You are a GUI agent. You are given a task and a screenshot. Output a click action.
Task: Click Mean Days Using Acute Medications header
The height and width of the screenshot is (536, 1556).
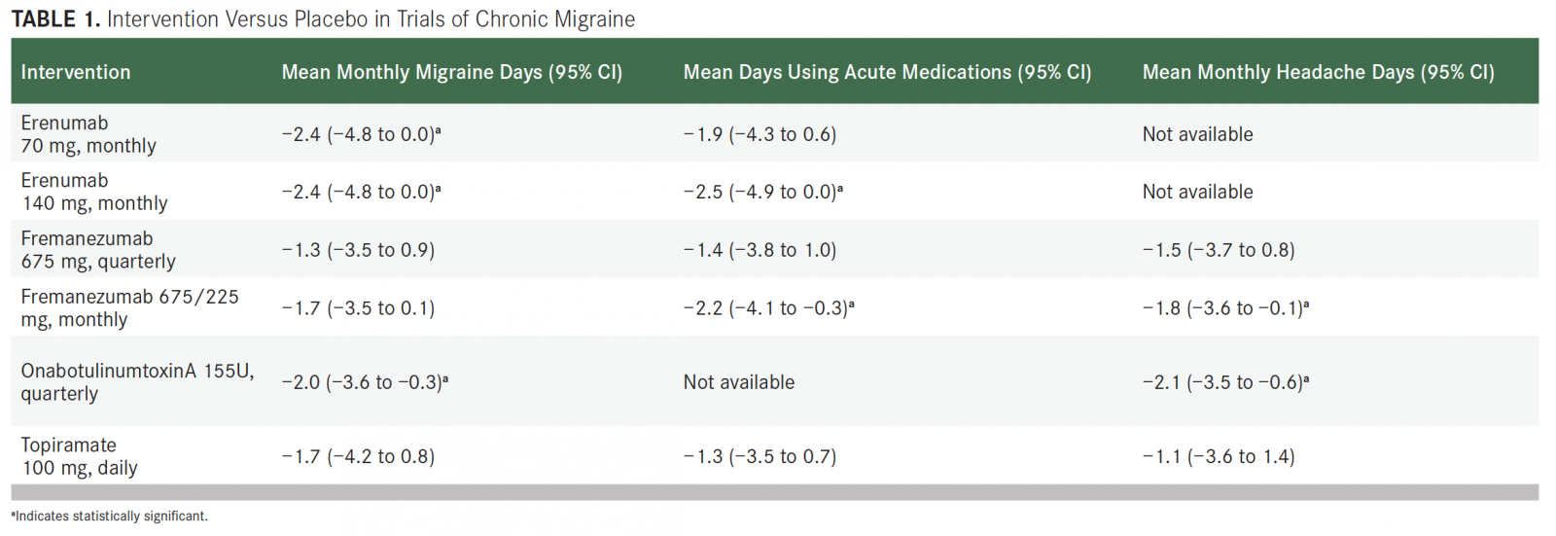(x=888, y=72)
